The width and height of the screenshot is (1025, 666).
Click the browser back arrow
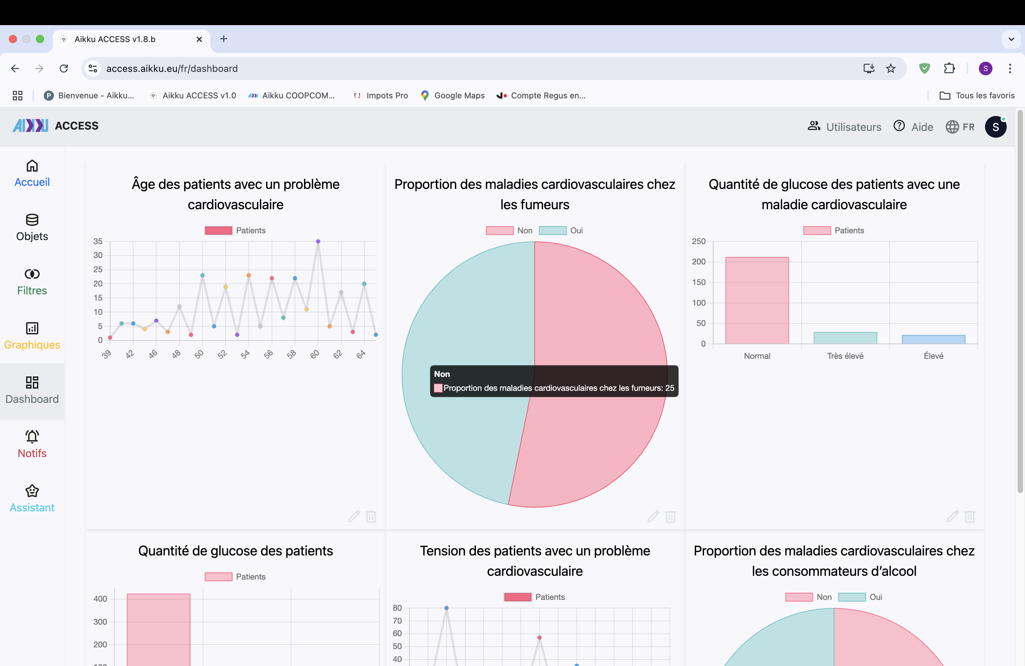coord(15,68)
